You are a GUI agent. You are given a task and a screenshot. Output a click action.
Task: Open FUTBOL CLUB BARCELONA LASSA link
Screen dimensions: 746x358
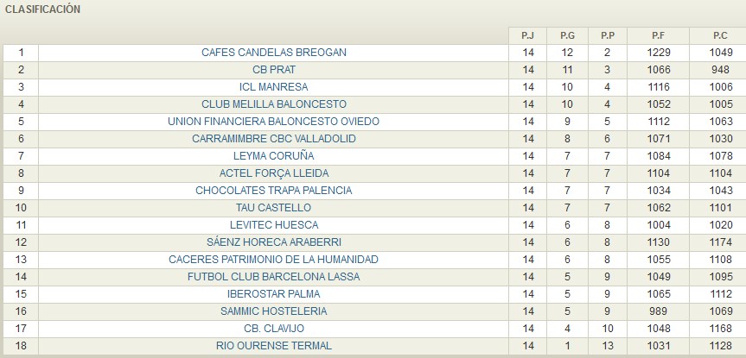[273, 277]
